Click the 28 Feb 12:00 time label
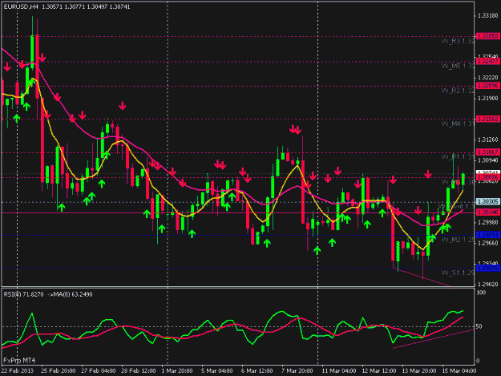This screenshot has width=501, height=376. pos(139,370)
